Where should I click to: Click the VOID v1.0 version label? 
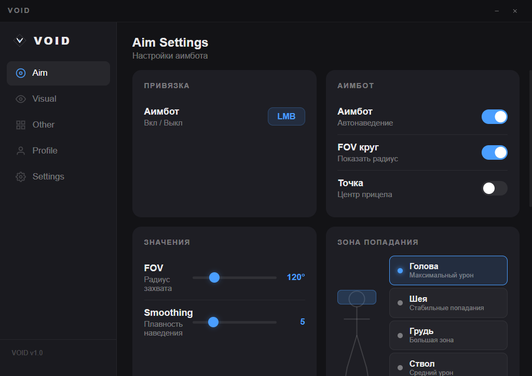click(x=27, y=353)
